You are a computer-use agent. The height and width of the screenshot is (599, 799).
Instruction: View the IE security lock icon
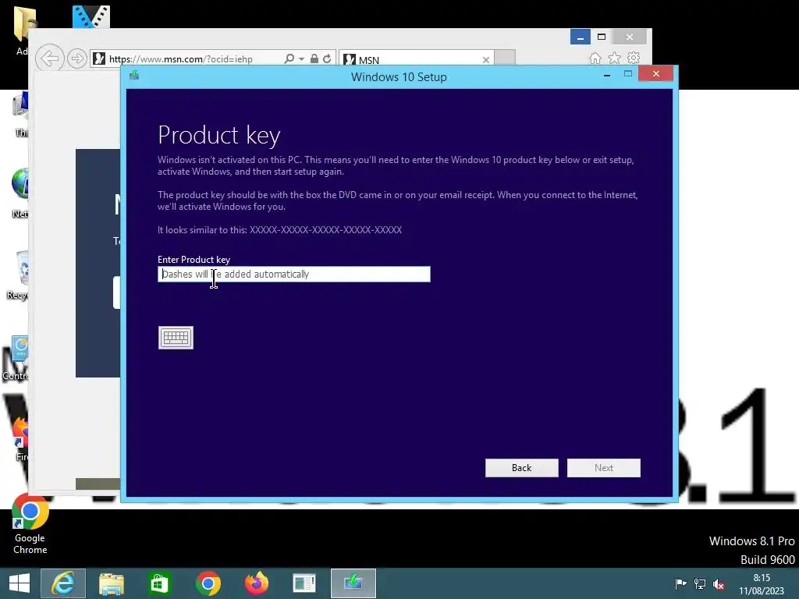click(314, 58)
